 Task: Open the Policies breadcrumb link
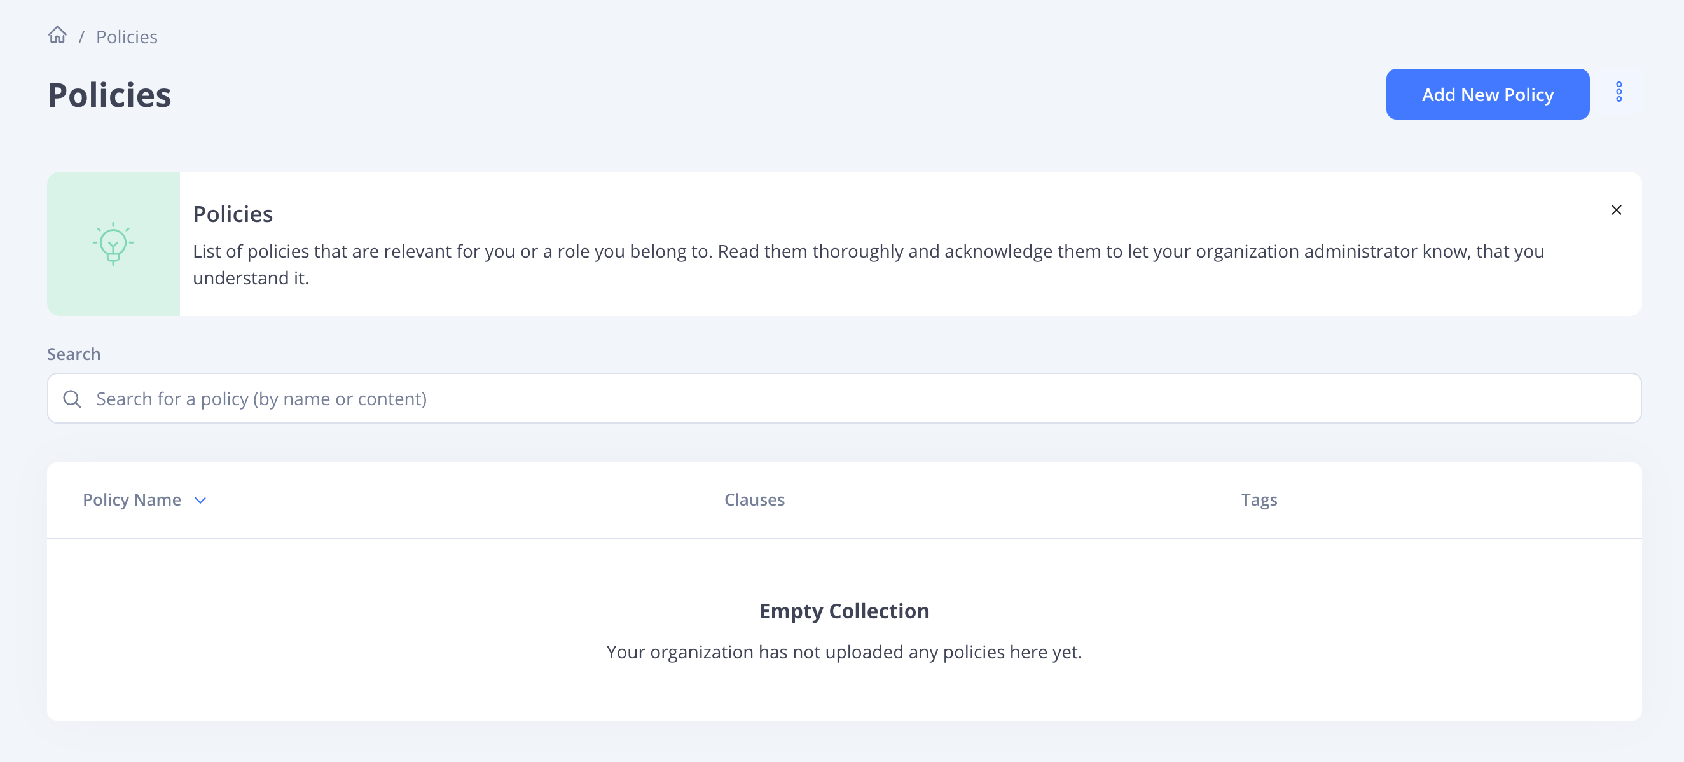127,37
